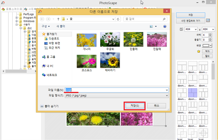Cancel the dialog with 취소
The image size is (218, 140).
click(156, 106)
